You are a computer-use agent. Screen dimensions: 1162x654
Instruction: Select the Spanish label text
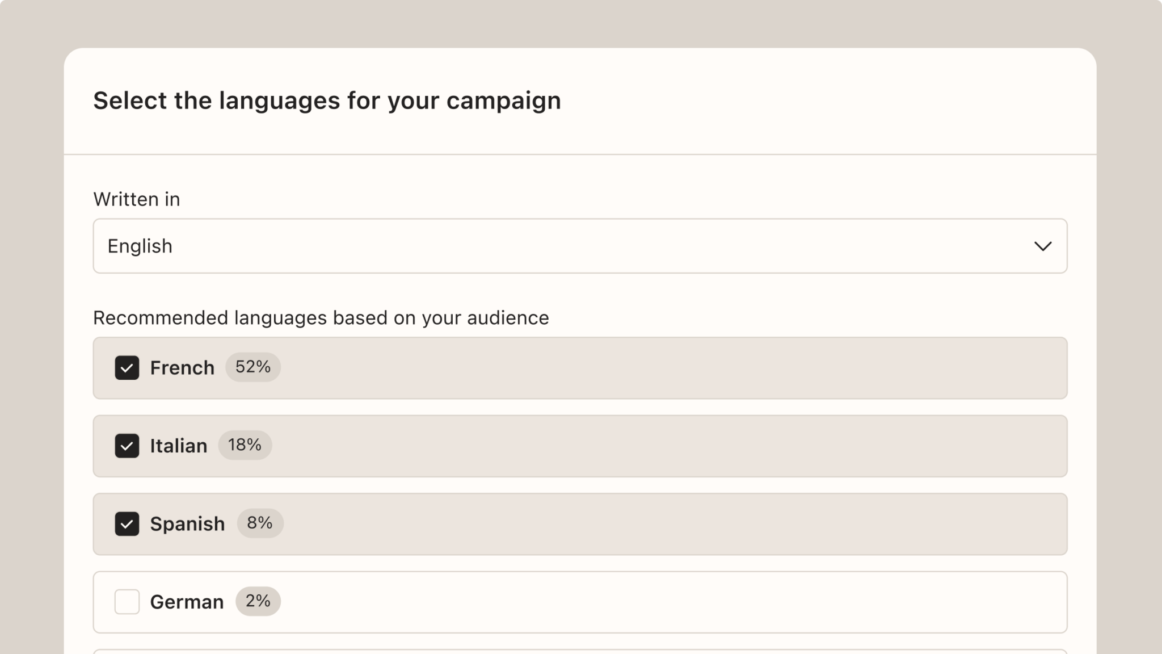pyautogui.click(x=187, y=524)
